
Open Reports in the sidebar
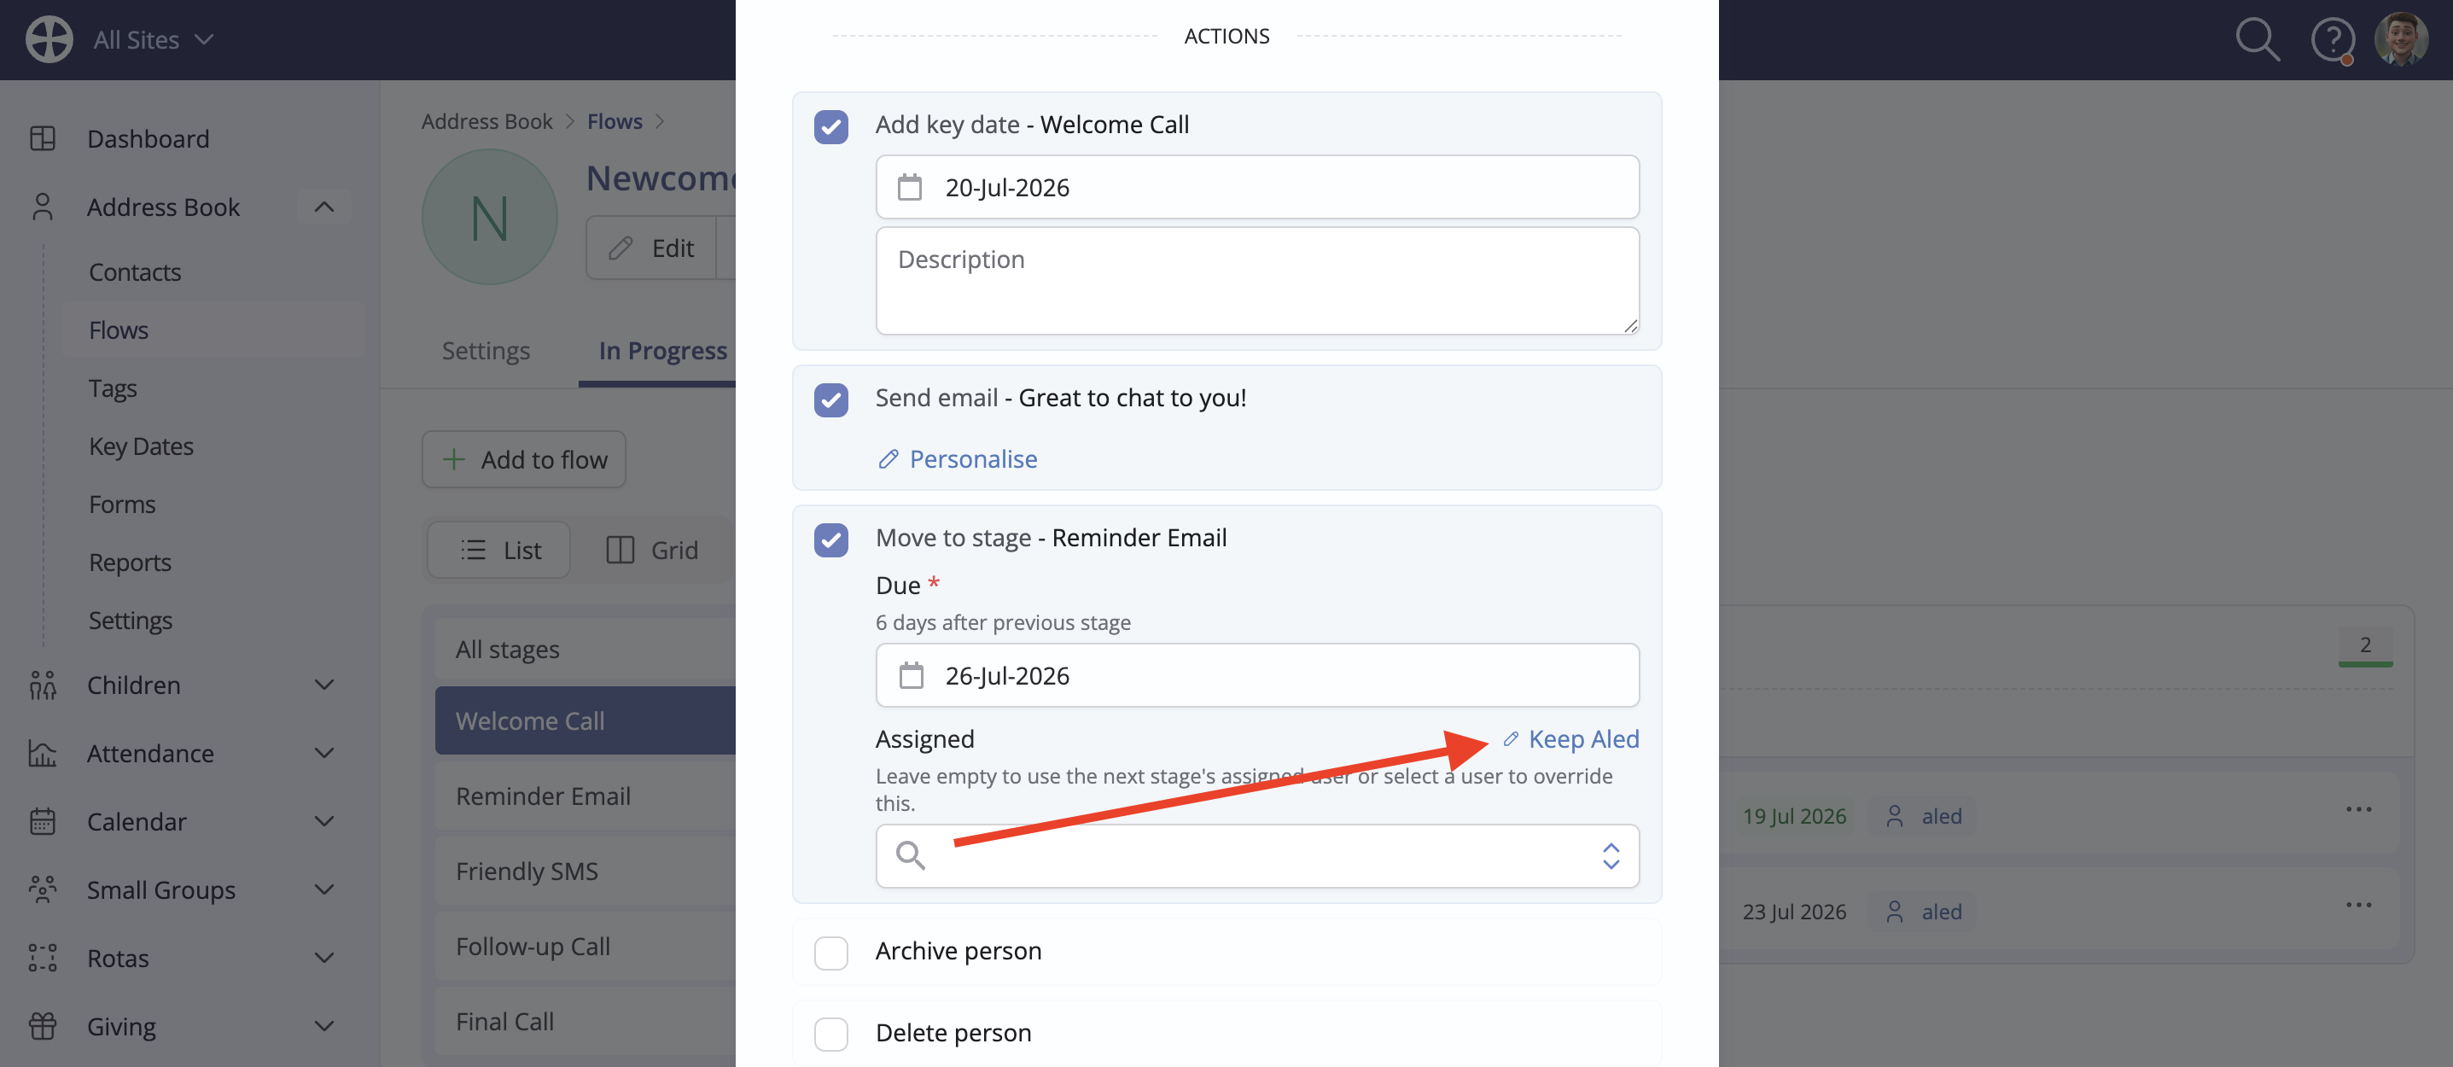(130, 562)
